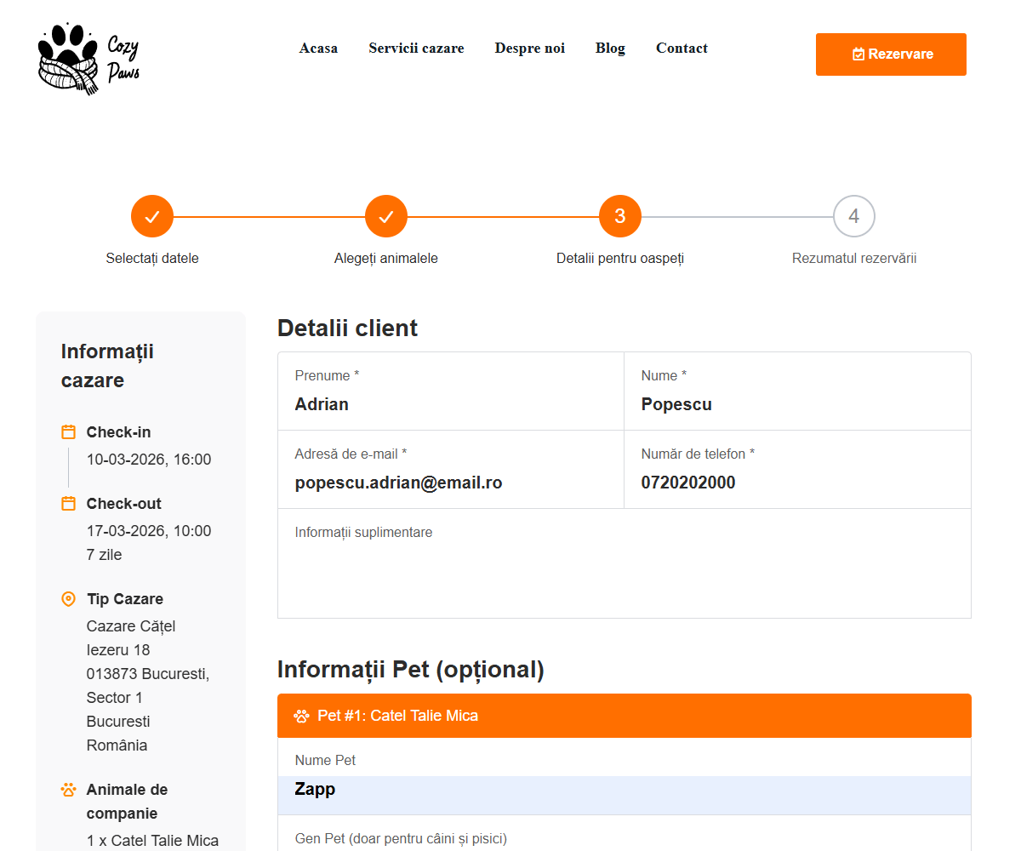Open the Servicii cazare menu

(x=416, y=49)
